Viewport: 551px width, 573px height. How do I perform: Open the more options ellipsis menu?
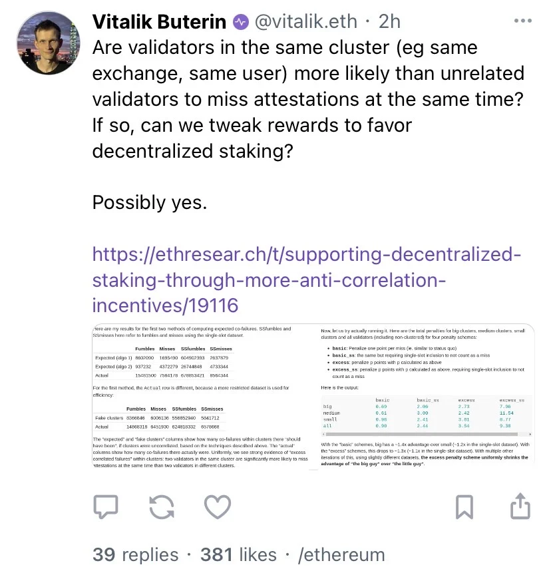[523, 21]
